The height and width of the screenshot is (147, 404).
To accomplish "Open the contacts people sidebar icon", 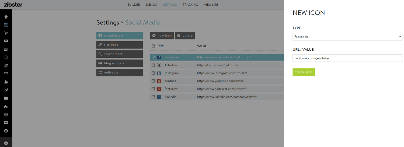I will 6,82.
